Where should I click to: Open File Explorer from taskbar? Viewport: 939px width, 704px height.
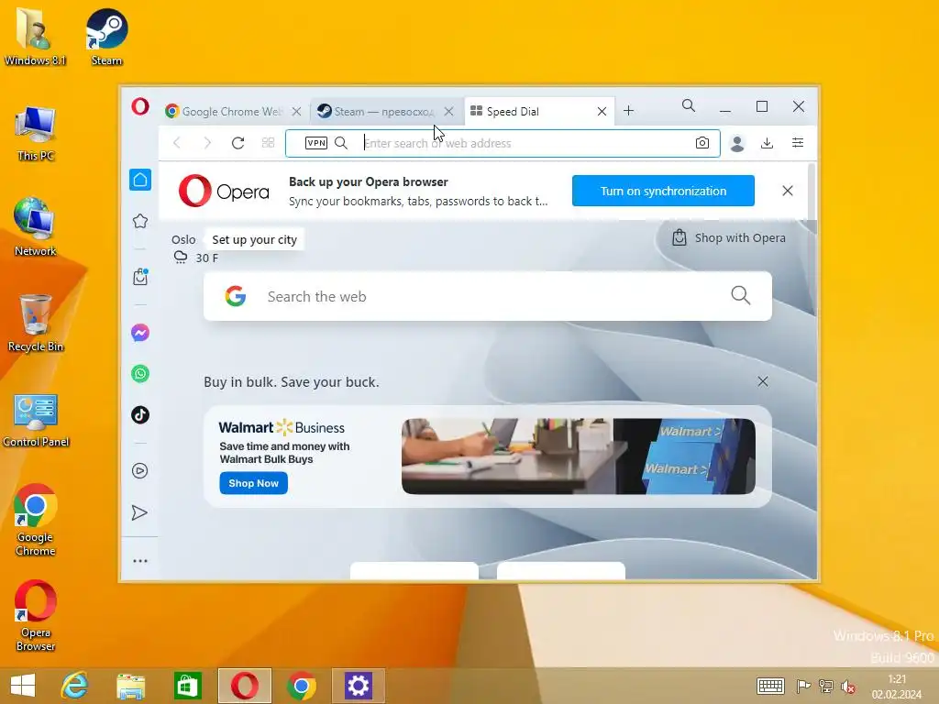130,686
